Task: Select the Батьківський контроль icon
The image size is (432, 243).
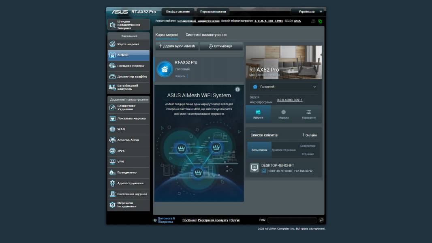Action: click(113, 87)
